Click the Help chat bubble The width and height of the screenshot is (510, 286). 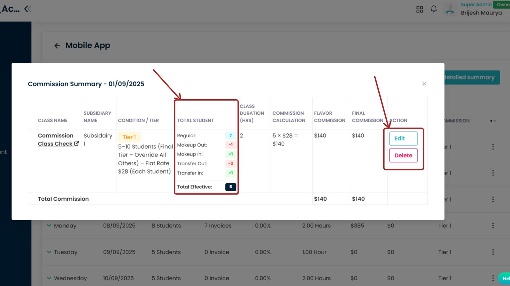point(504,278)
